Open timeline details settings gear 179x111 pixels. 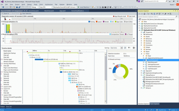(x=134, y=48)
